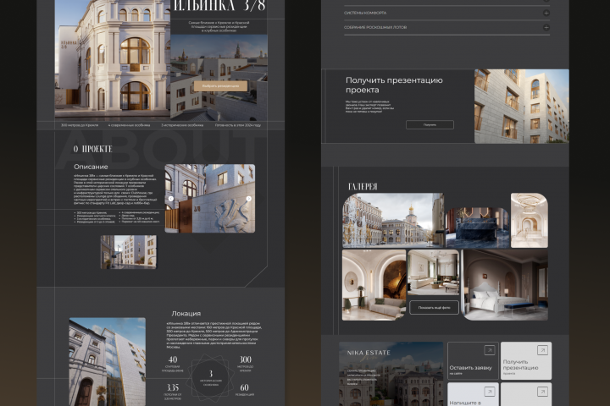Screen dimensions: 610x406
Task: Click the gold 'Выбрать резиденцию' button
Action: [220, 86]
